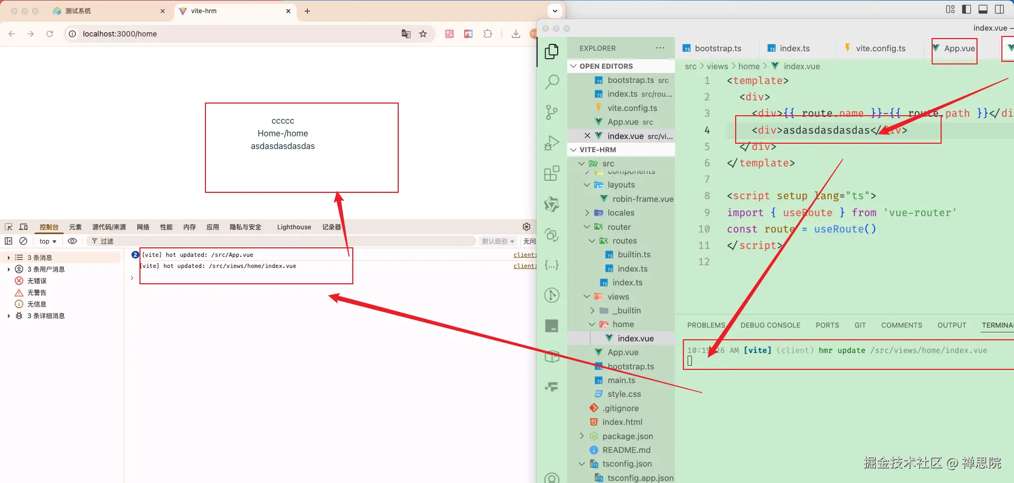Open the Source Control view
The height and width of the screenshot is (483, 1014).
[x=552, y=112]
